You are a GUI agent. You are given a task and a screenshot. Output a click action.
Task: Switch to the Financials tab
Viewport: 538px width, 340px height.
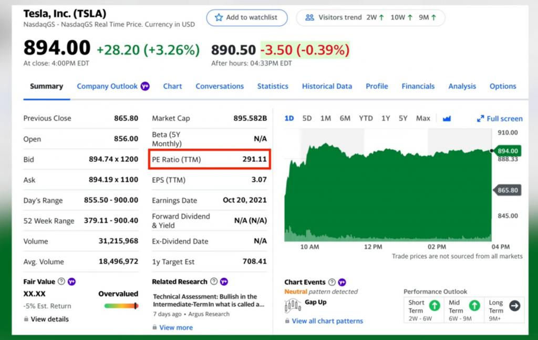tap(418, 86)
